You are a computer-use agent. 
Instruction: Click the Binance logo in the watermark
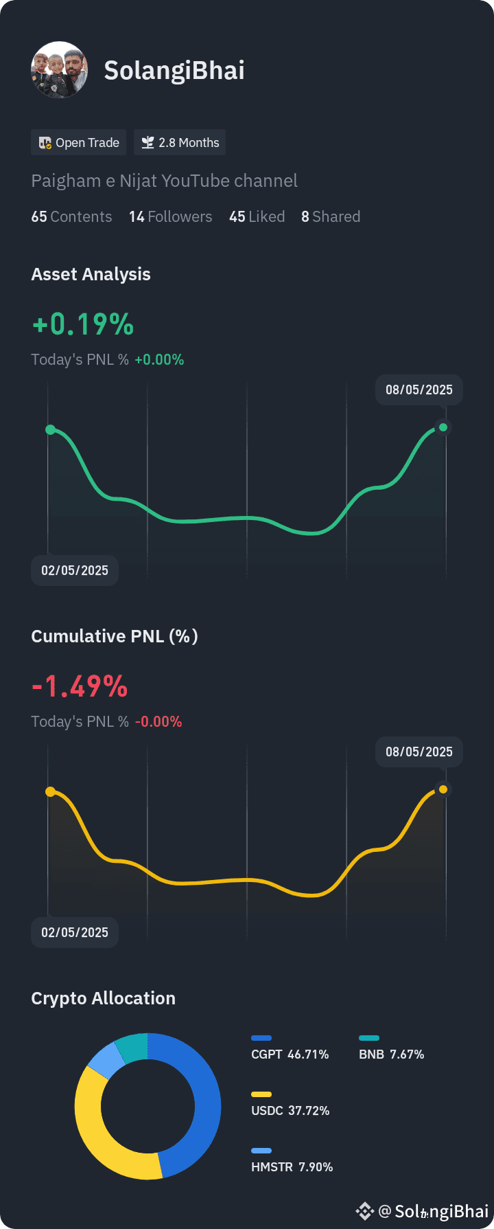tap(364, 1210)
